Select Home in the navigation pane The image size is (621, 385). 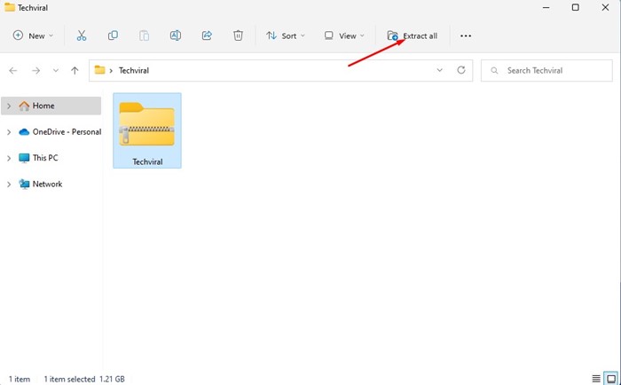[x=51, y=106]
